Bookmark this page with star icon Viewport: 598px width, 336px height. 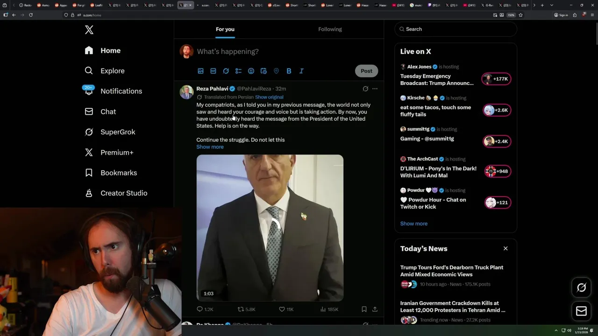point(520,15)
